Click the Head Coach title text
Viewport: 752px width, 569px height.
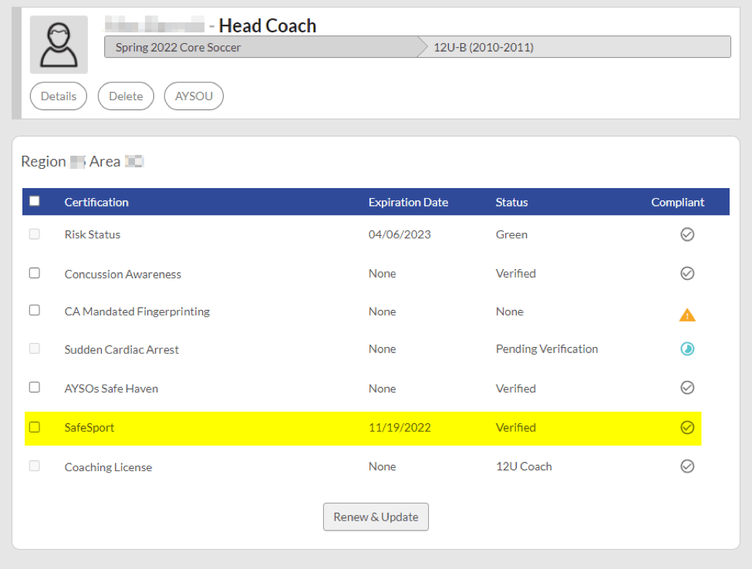[x=268, y=25]
